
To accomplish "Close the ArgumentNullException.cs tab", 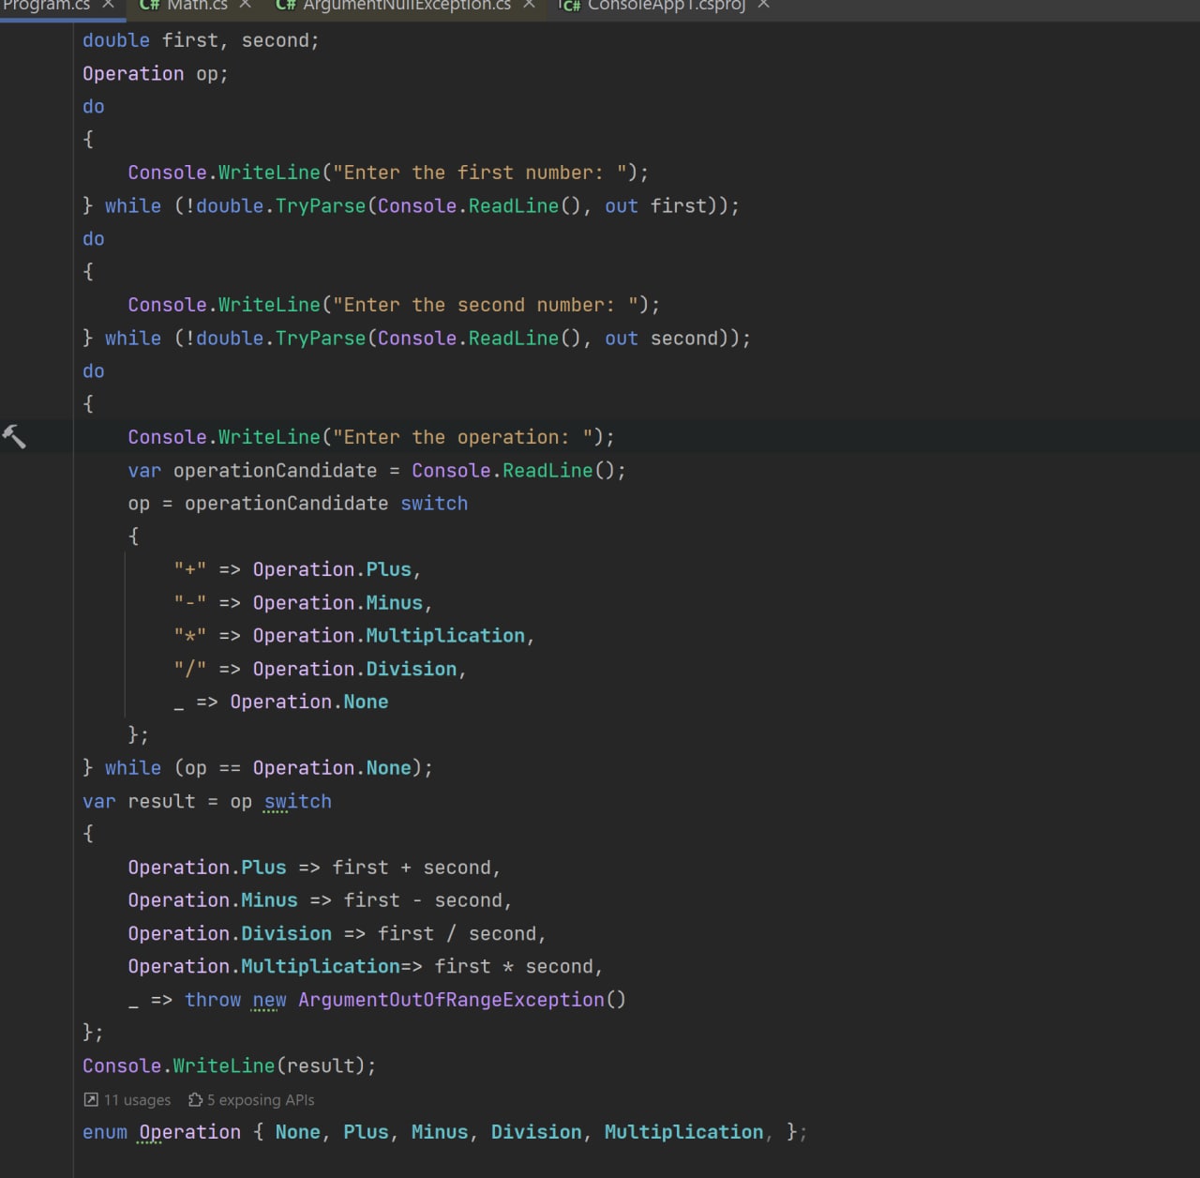I will tap(529, 5).
